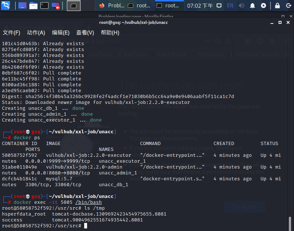Click 'hsperfdata_root' in ls output
This screenshot has width=294, height=231.
click(x=24, y=214)
